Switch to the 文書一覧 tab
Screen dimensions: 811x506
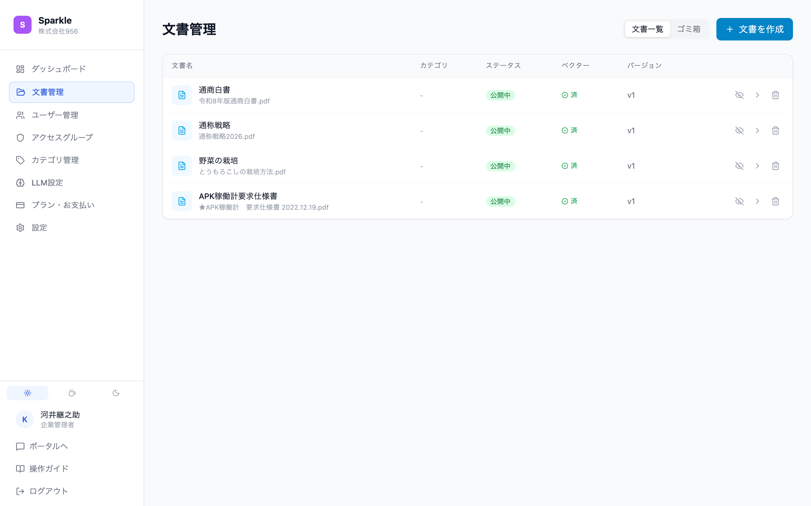647,29
